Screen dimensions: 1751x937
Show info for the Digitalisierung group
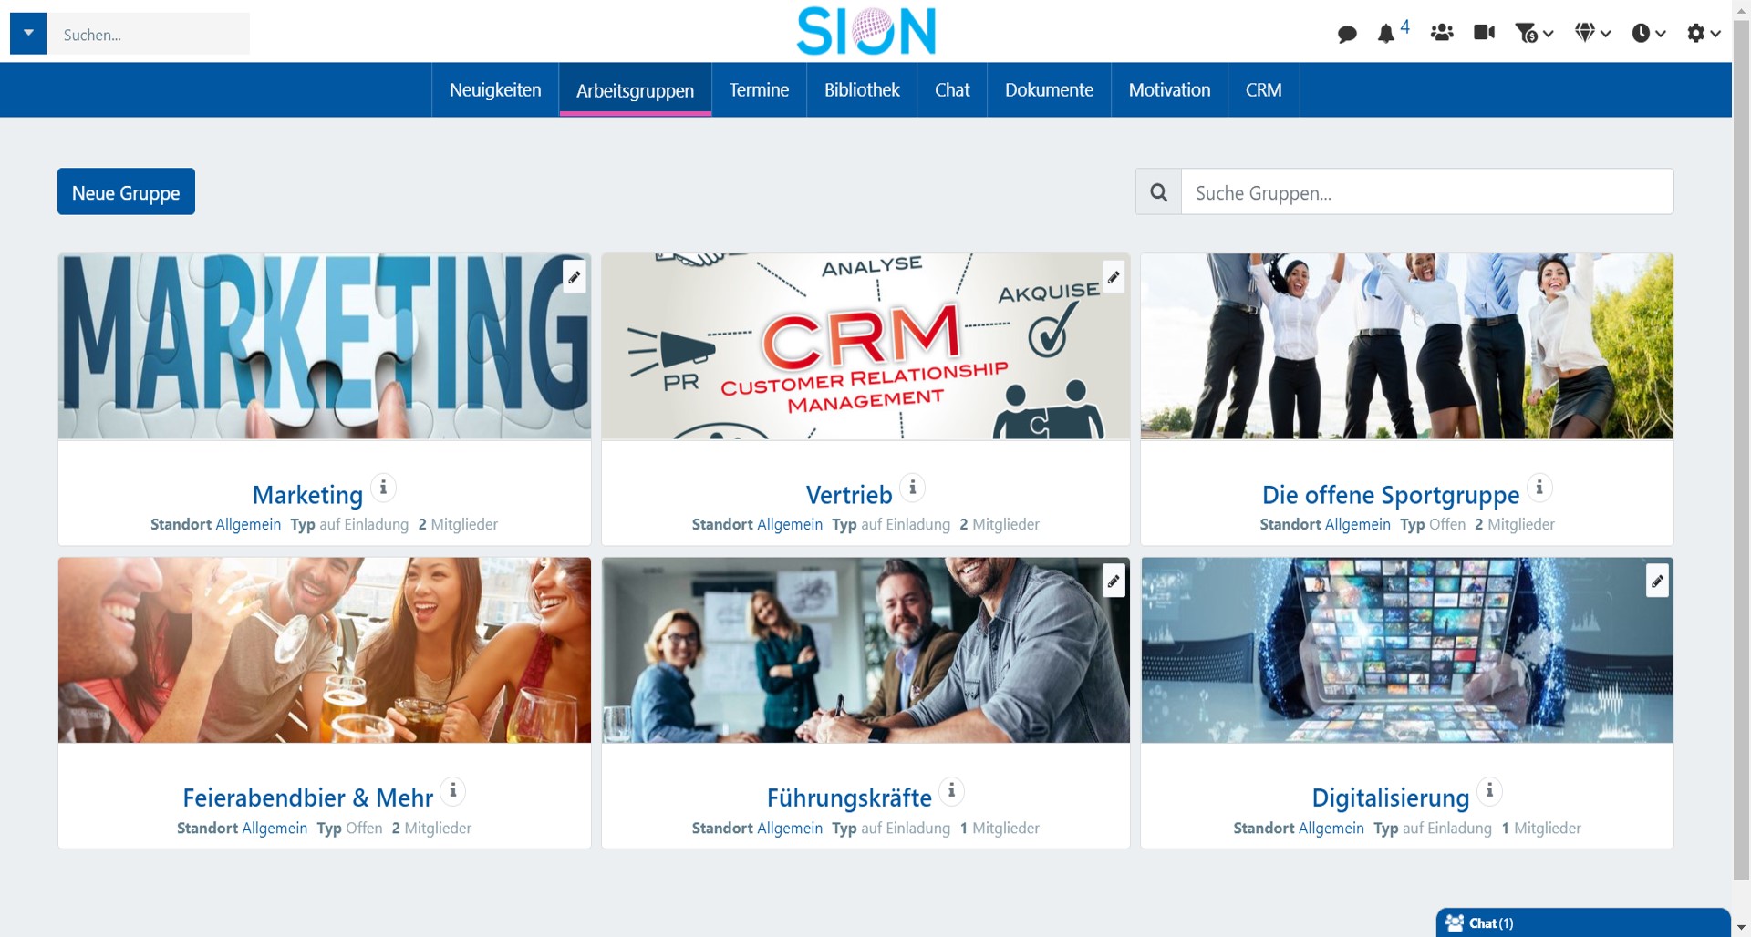[1490, 790]
